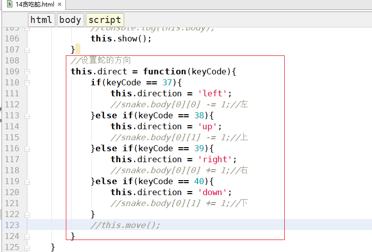This screenshot has width=372, height=252.
Task: Click the HTML file icon on the tab
Action: (x=8, y=4)
